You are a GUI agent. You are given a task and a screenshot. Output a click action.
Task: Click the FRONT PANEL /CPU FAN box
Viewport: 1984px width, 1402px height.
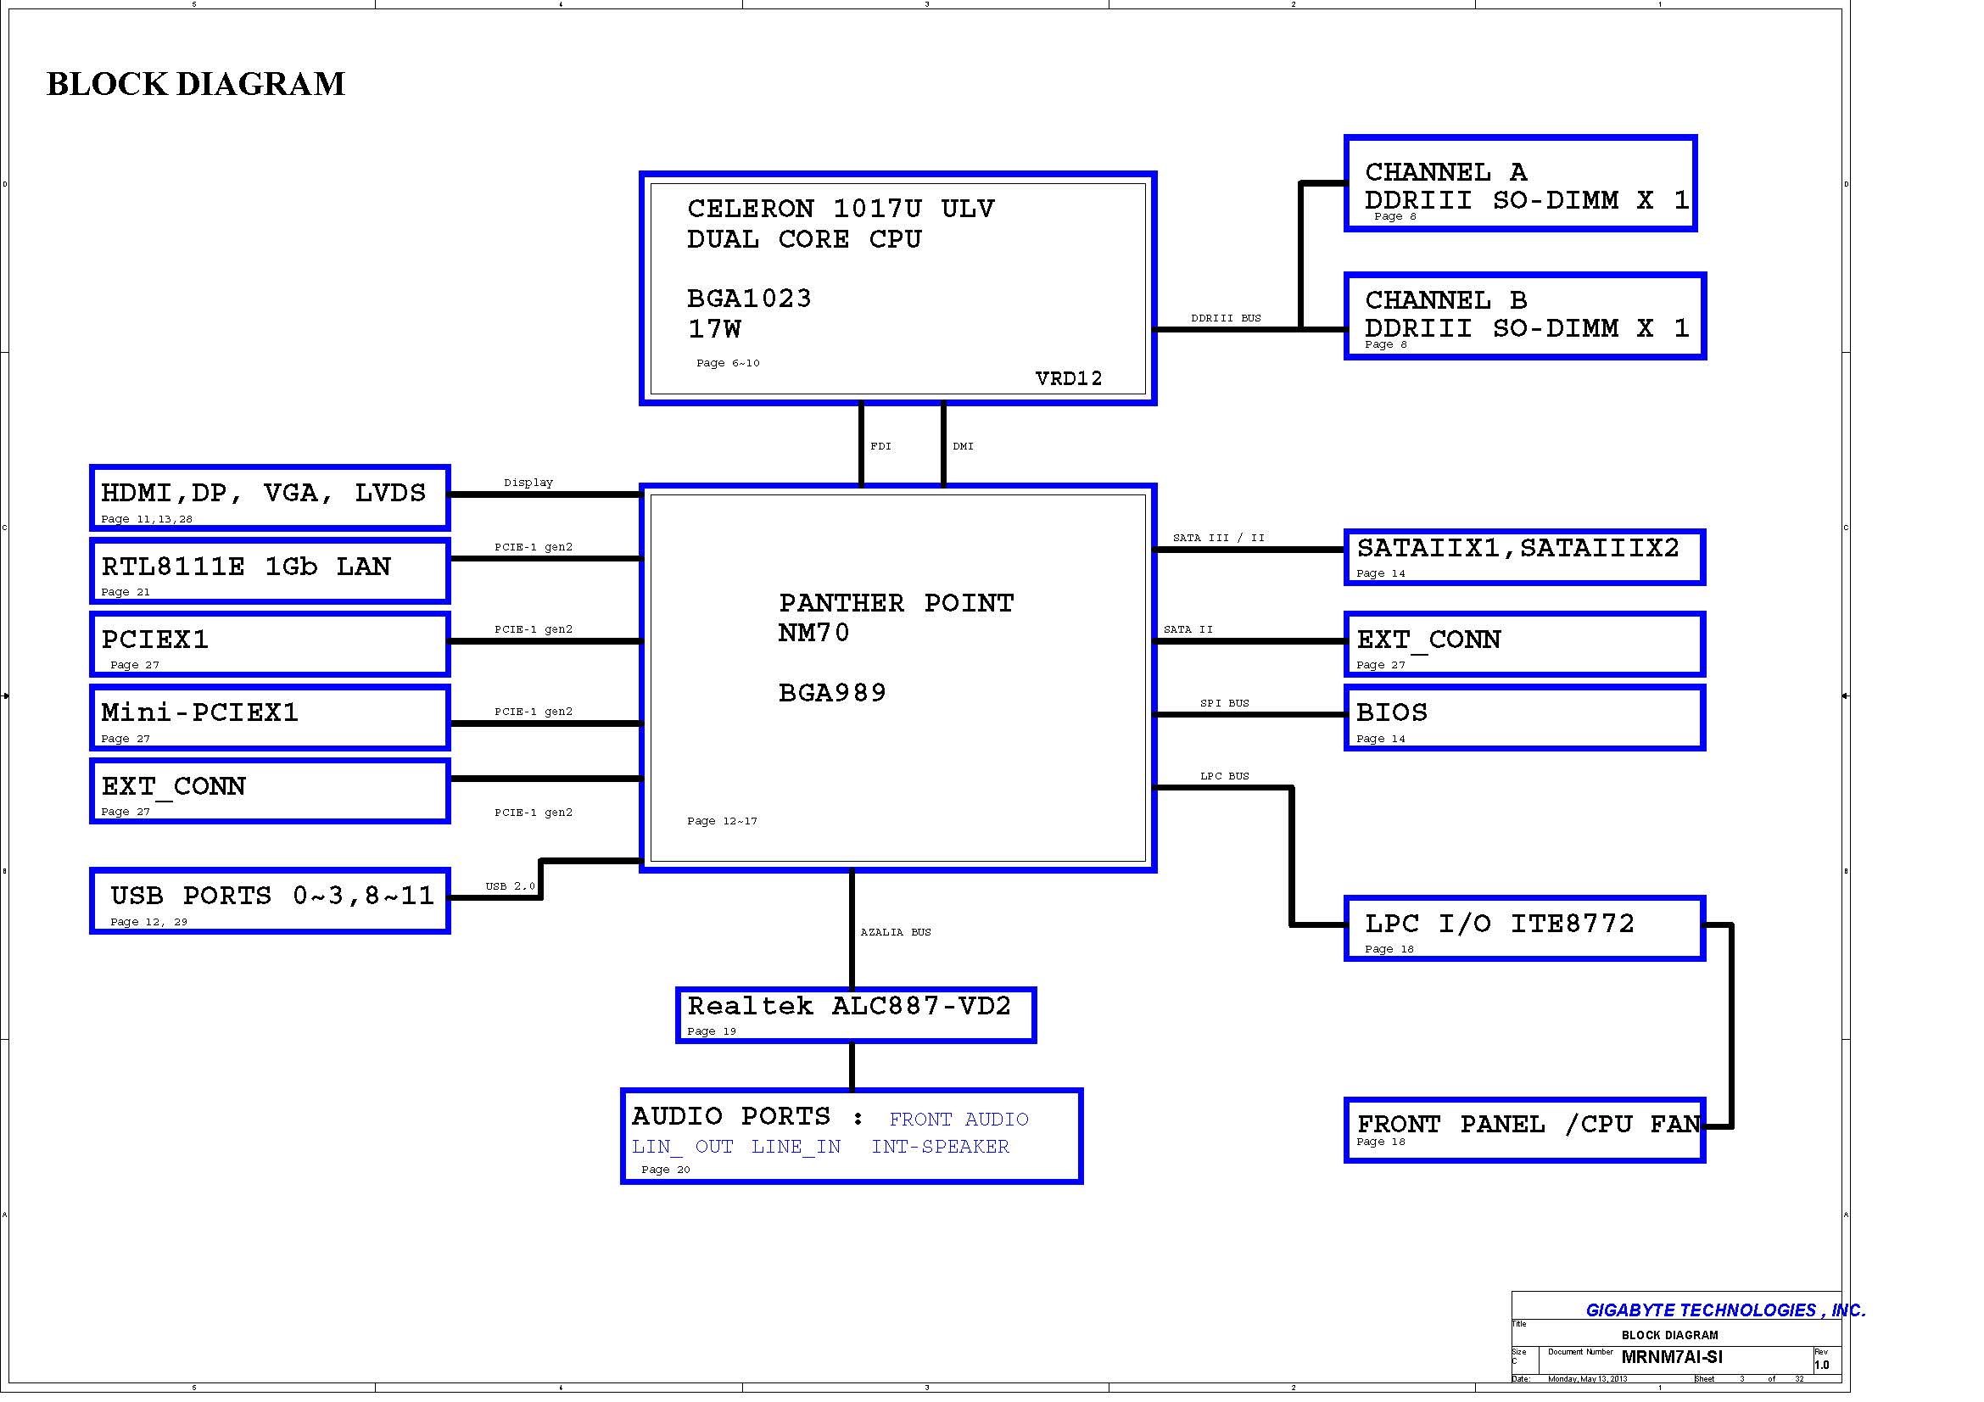[x=1524, y=1130]
